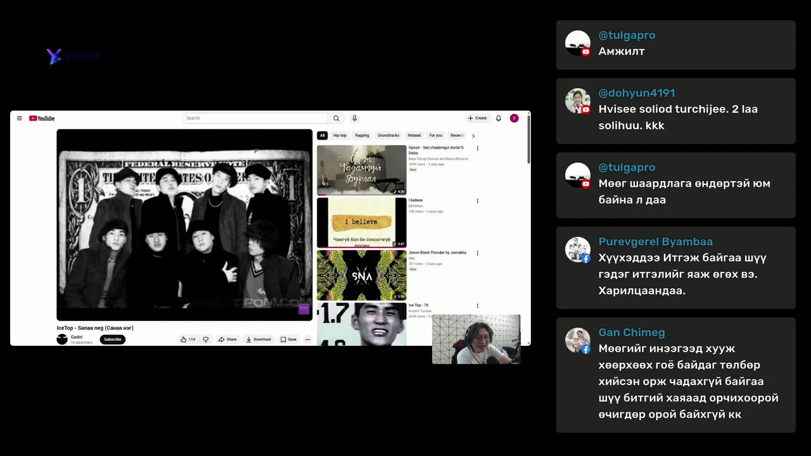Show more filter chips with right chevron

click(x=473, y=136)
